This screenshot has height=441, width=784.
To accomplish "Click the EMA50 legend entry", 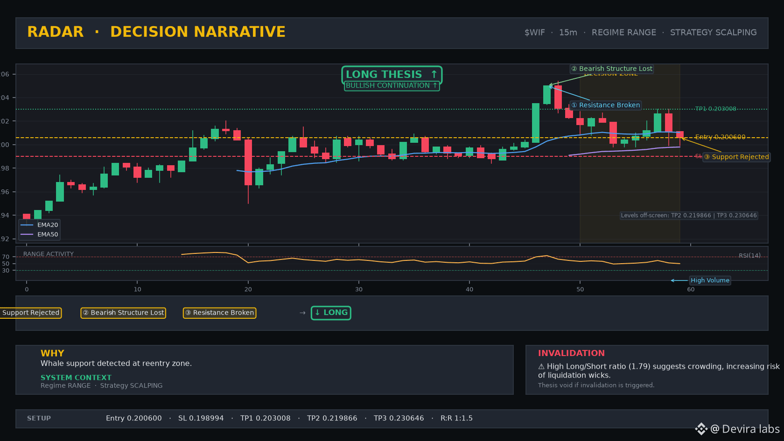I will click(x=40, y=234).
